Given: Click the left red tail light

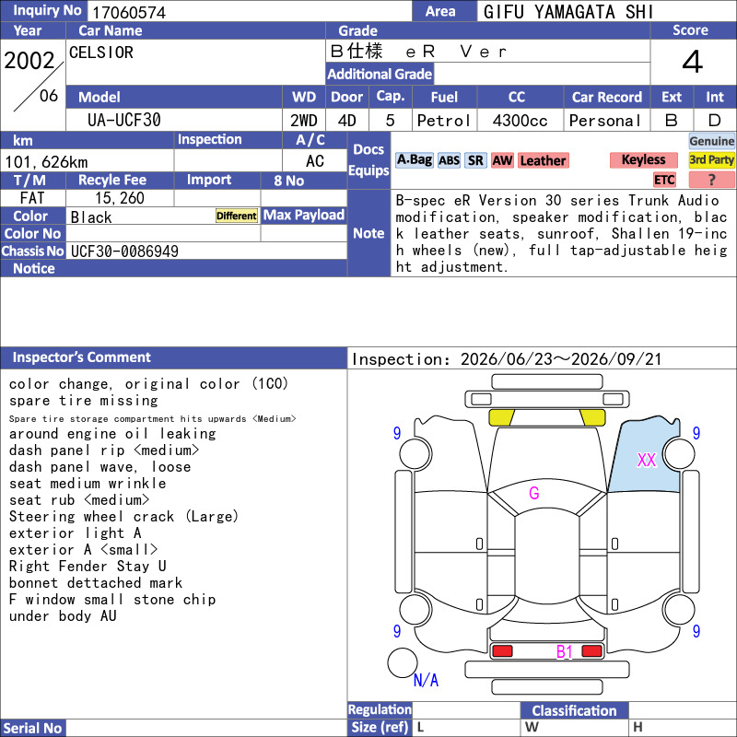Looking at the screenshot, I should pos(502,651).
